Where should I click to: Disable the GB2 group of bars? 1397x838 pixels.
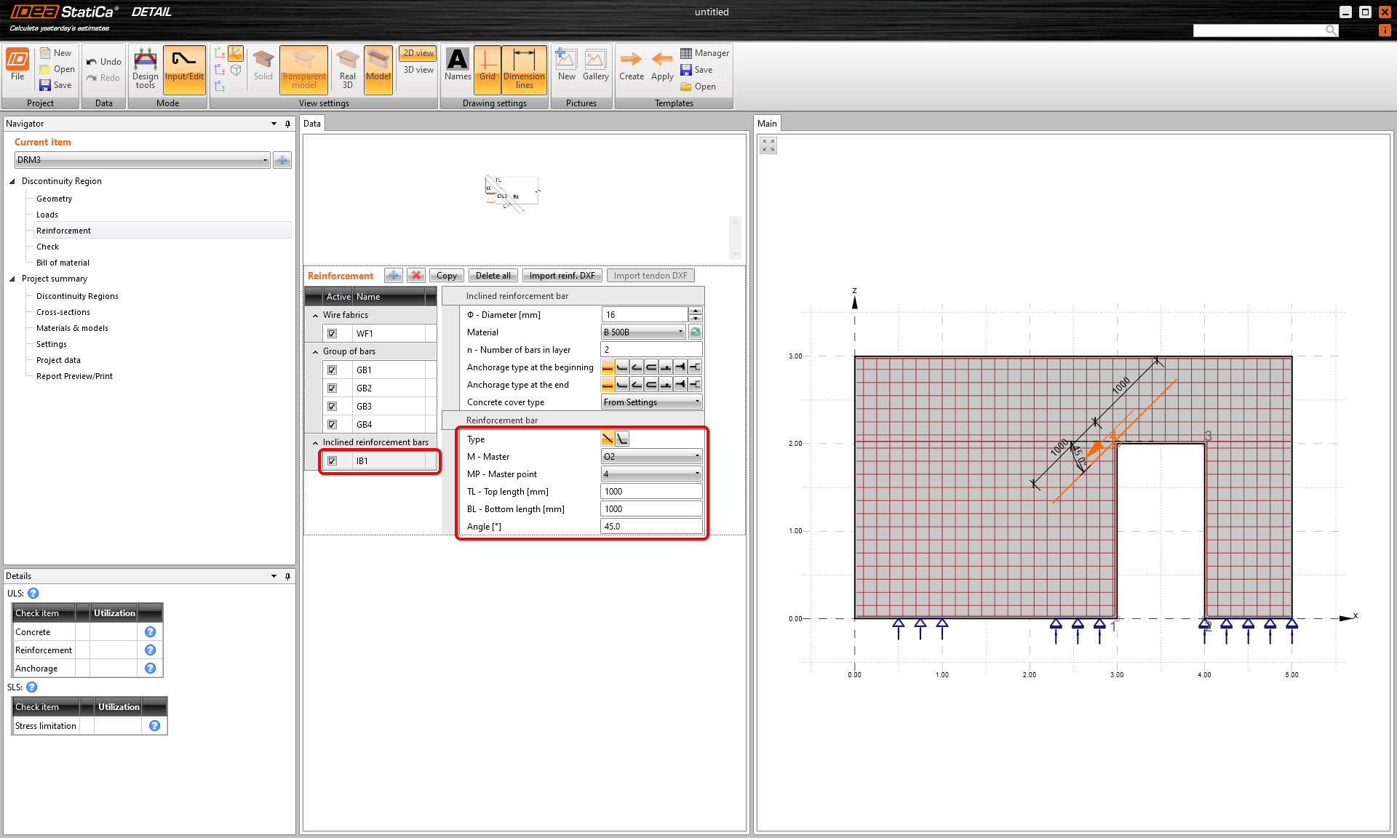[333, 388]
